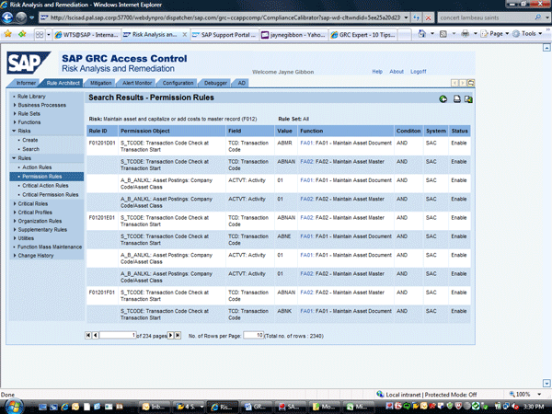
Task: Open the GRC Expert - 10 Tips browser tab
Action: (x=363, y=35)
